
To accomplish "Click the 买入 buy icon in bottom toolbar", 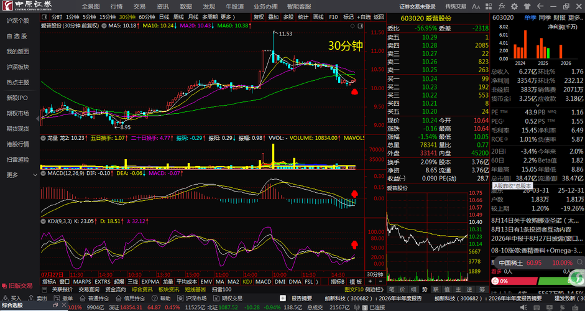I will click(5, 298).
